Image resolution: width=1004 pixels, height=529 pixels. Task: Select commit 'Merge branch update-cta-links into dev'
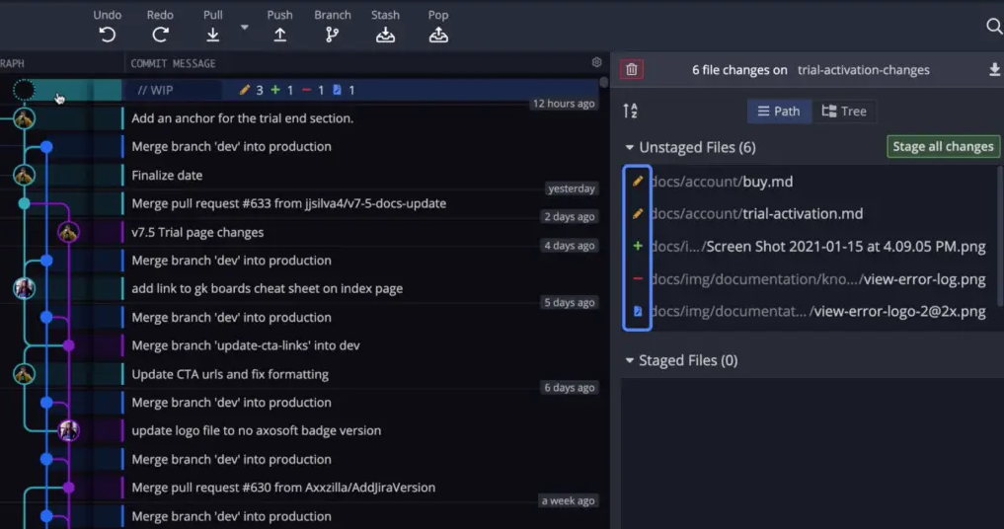245,345
